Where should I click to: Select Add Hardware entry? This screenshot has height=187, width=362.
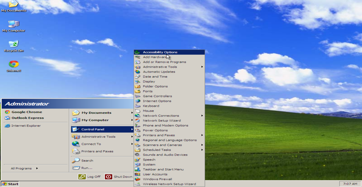pyautogui.click(x=169, y=57)
